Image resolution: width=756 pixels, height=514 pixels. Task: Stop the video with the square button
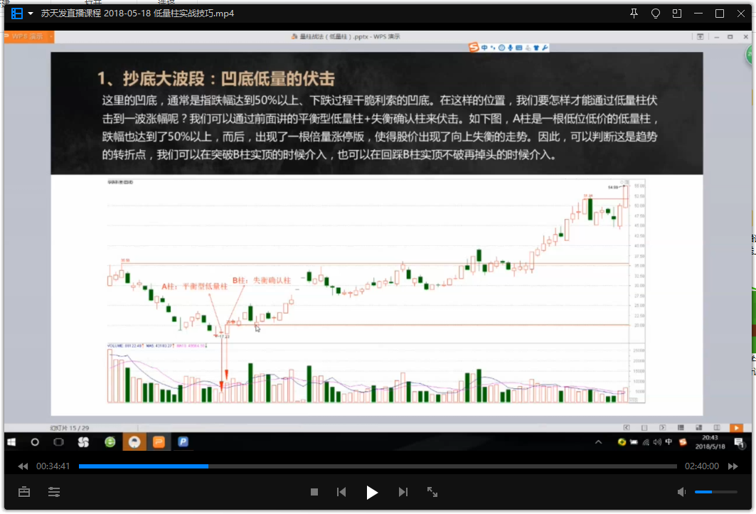[314, 492]
